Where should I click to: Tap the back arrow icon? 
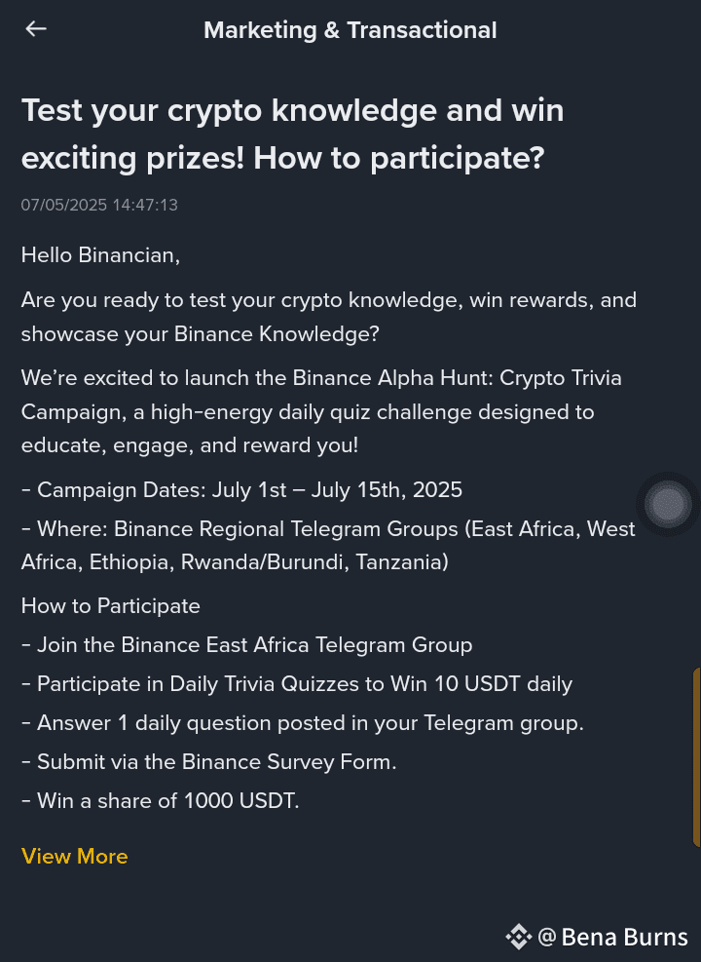(36, 29)
